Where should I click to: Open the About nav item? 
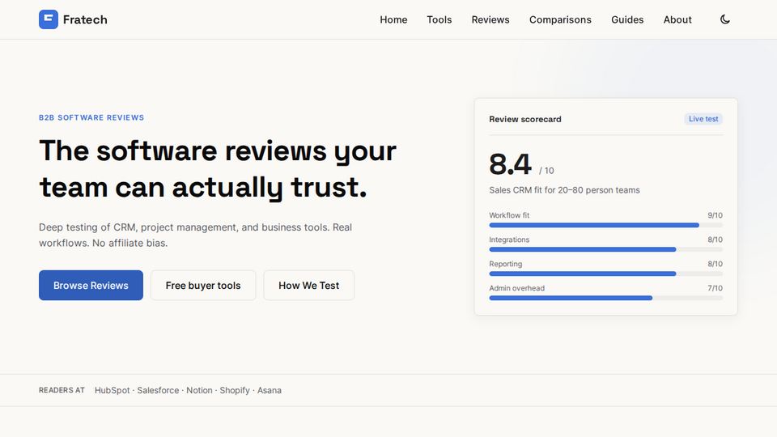pyautogui.click(x=677, y=19)
